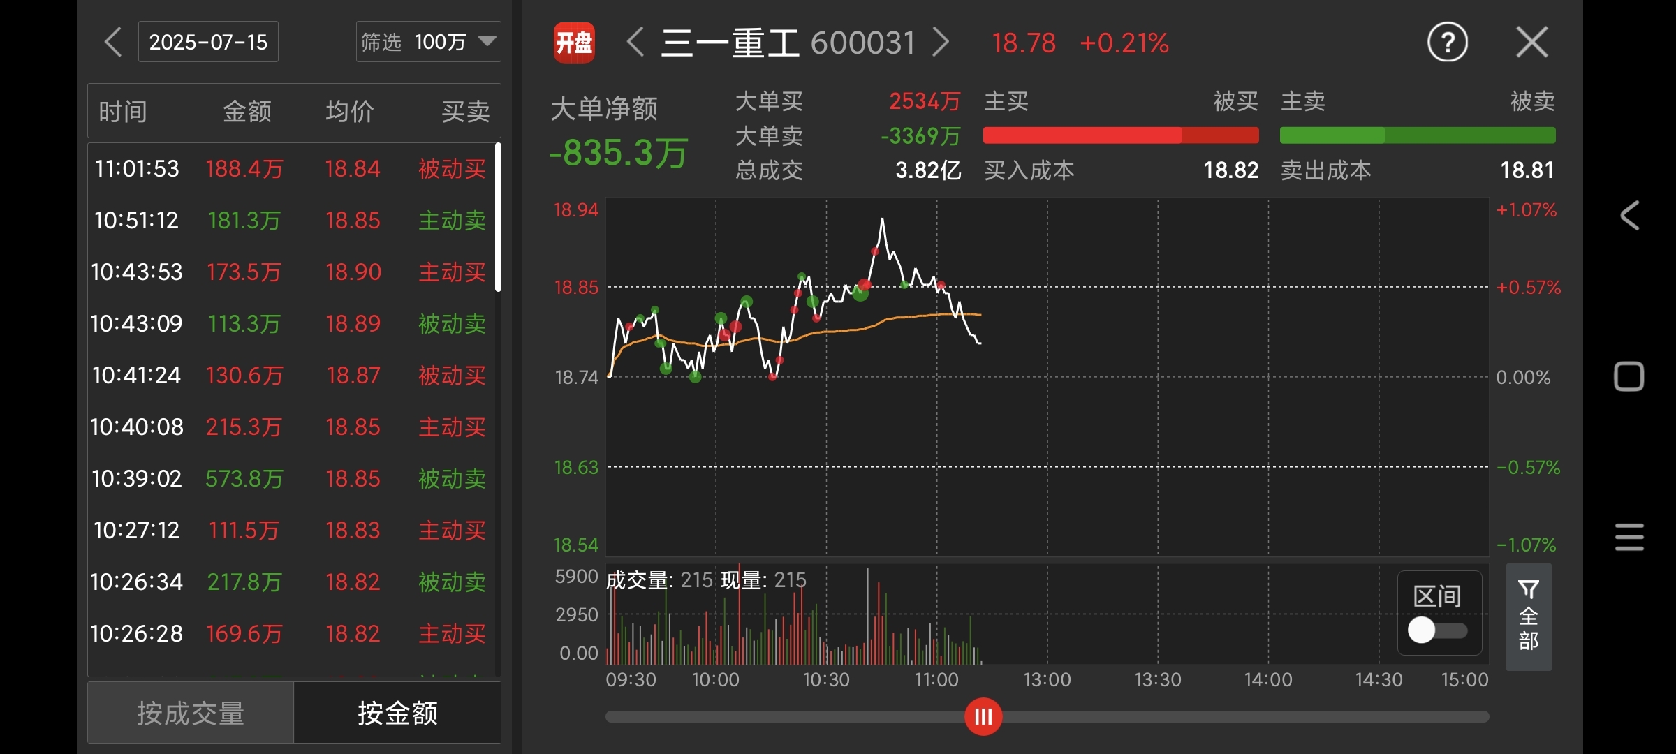The height and width of the screenshot is (754, 1676).
Task: Click the 成交量: 215 label on volume chart
Action: pos(659,580)
